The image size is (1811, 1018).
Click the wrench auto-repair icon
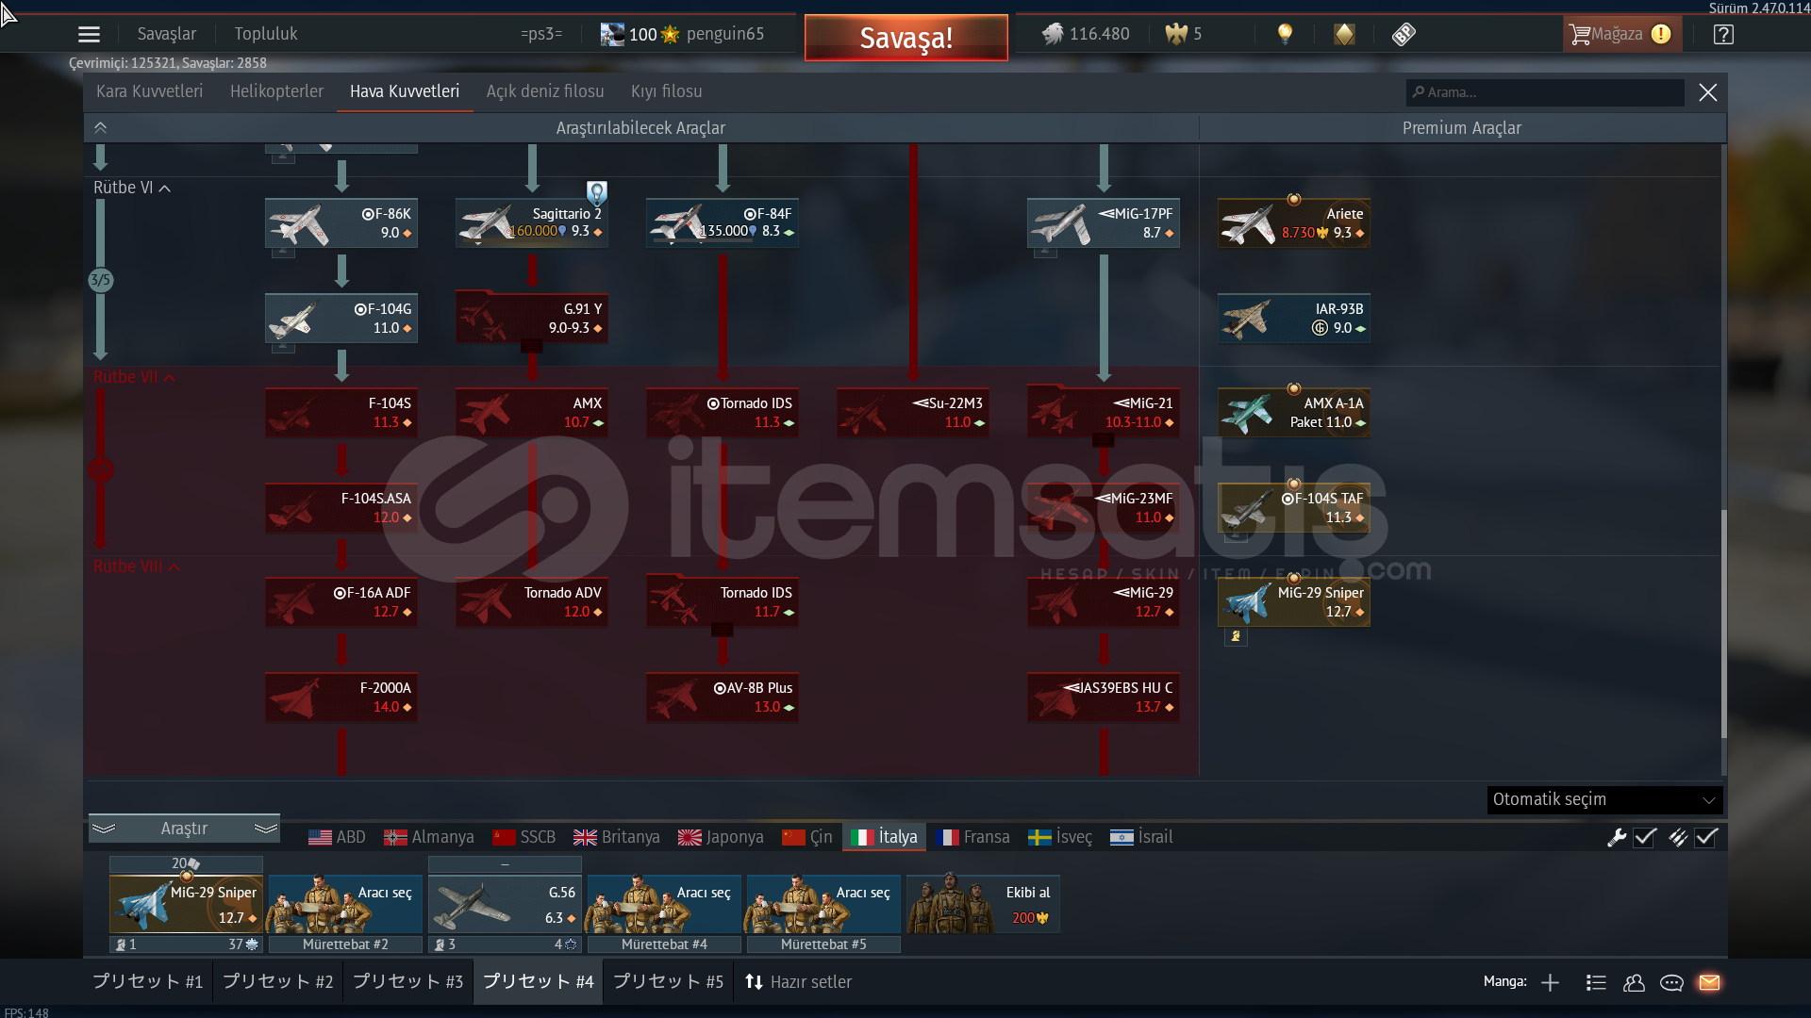1617,837
